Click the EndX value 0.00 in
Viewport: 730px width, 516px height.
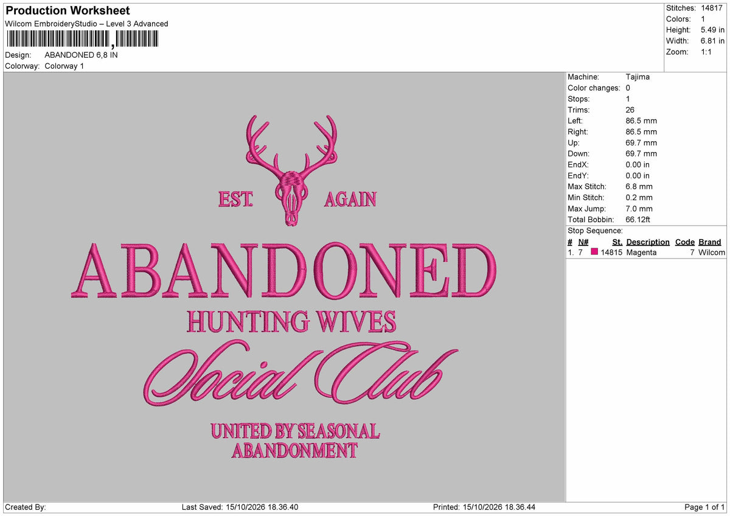click(638, 164)
